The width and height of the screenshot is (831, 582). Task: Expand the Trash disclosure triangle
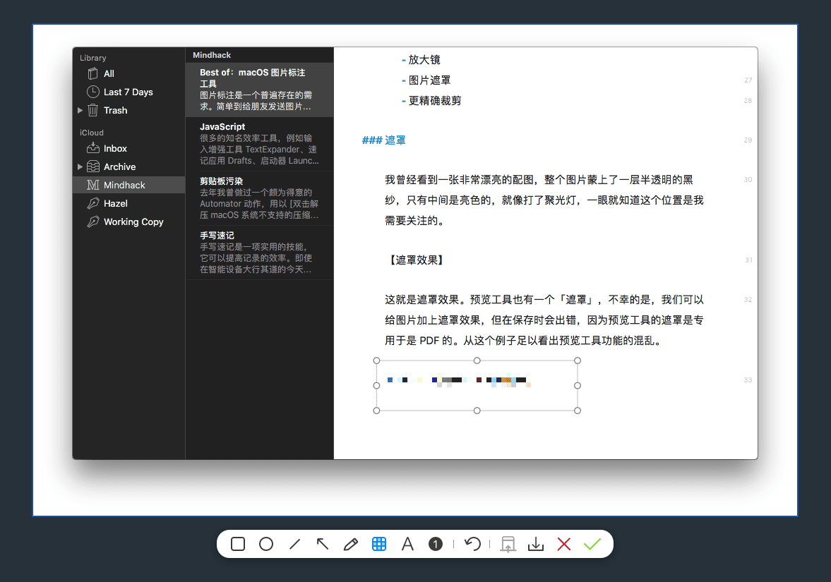pos(80,110)
